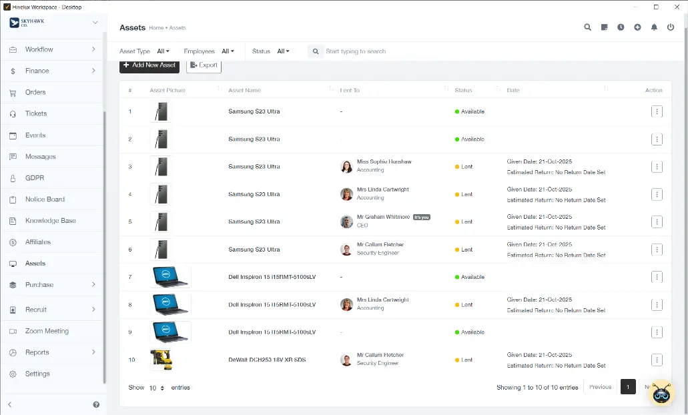Sort table by Date column
This screenshot has height=415, width=688.
[x=557, y=90]
